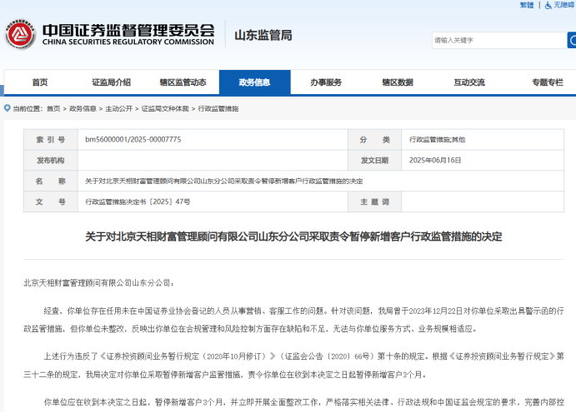Select the 政务信息 navigation tab

[254, 82]
